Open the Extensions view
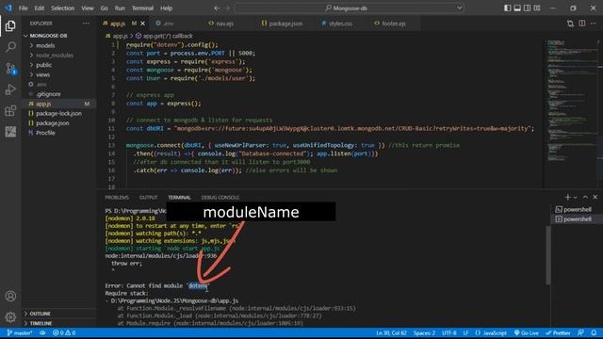Screen dimensions: 603x339 point(10,111)
